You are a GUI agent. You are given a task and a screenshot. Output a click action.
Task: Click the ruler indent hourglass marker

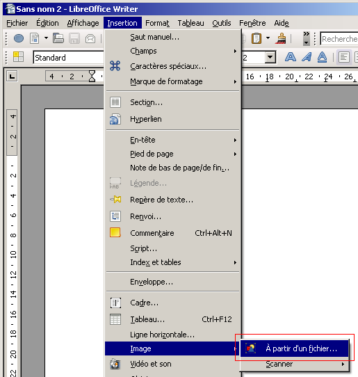coord(92,77)
